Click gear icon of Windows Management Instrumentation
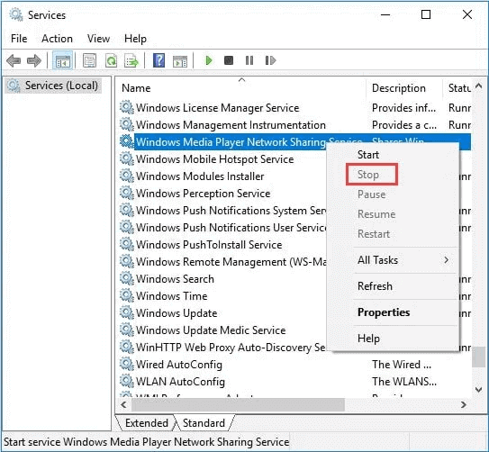This screenshot has width=489, height=452. click(x=127, y=124)
